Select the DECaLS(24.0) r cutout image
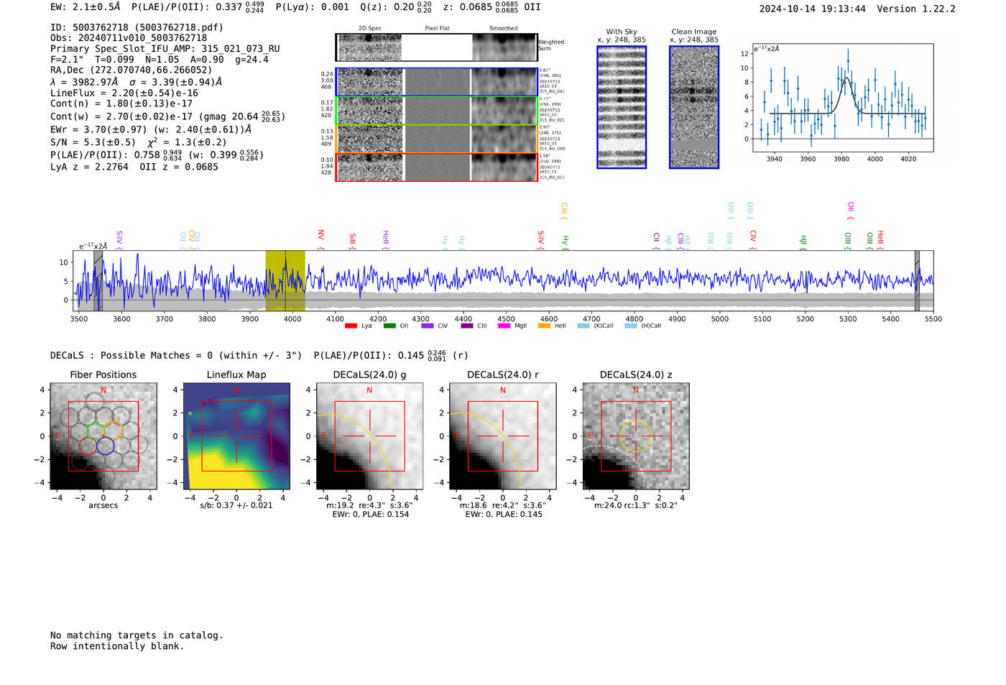This screenshot has width=1006, height=685. point(502,436)
